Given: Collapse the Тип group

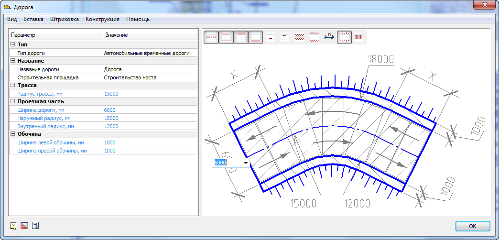Looking at the screenshot, I should point(13,44).
